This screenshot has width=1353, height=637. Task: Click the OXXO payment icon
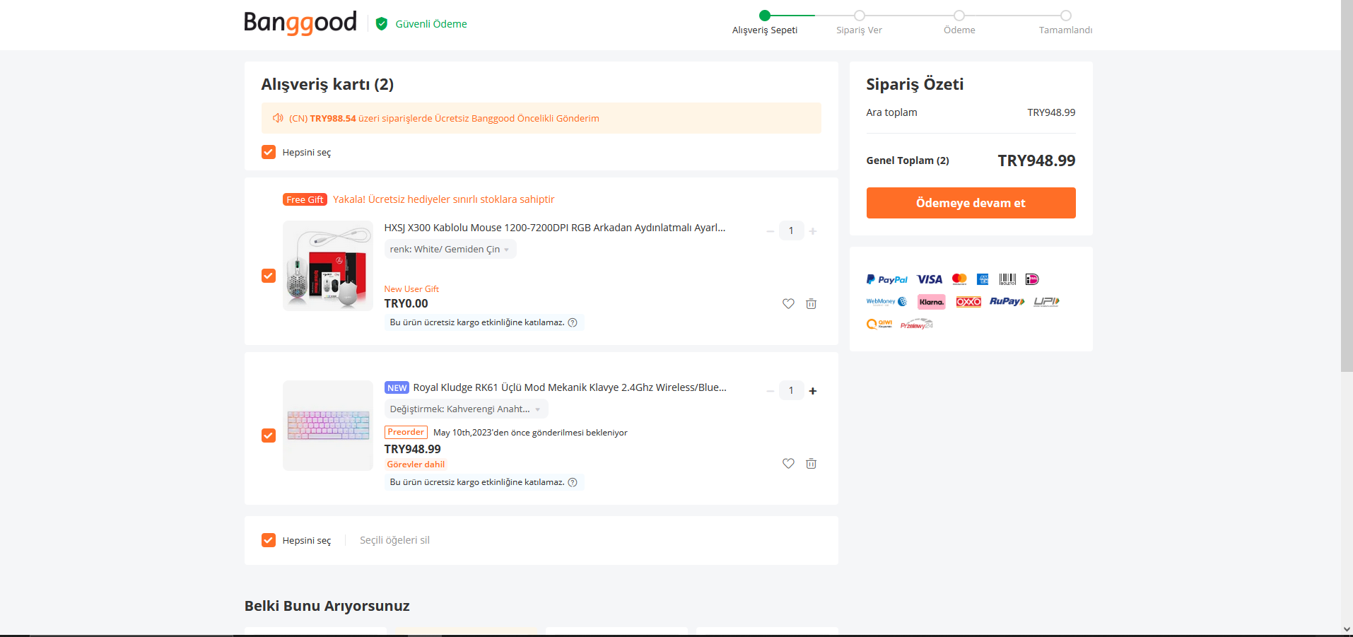click(968, 302)
